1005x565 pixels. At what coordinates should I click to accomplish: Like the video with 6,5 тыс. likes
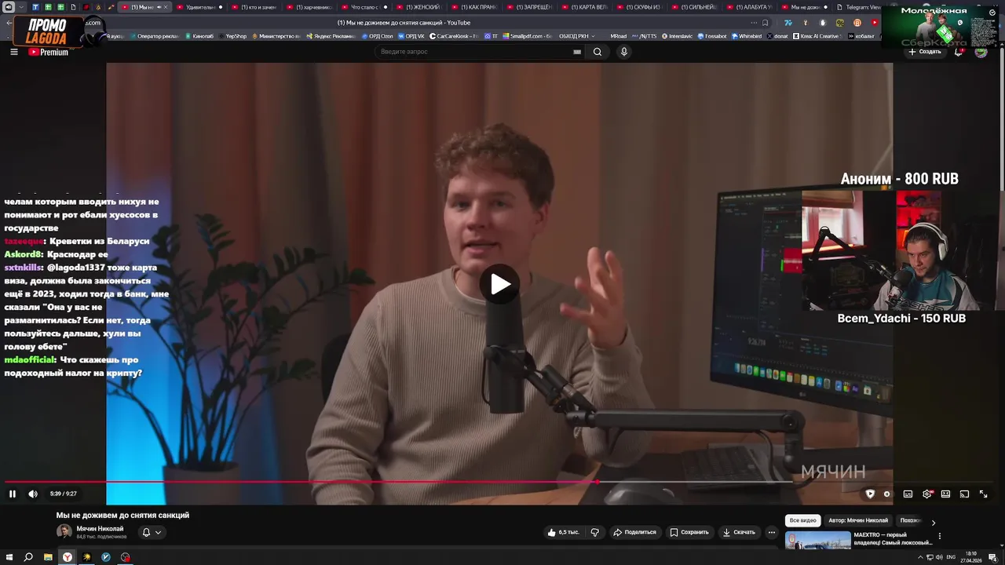click(x=563, y=532)
